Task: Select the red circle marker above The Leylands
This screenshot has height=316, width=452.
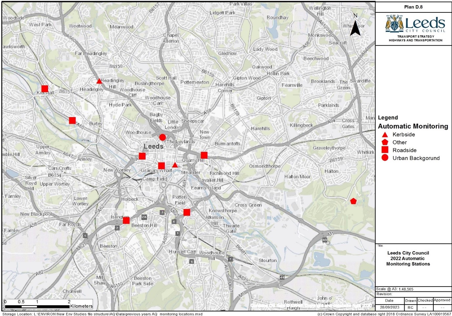Action: point(163,137)
